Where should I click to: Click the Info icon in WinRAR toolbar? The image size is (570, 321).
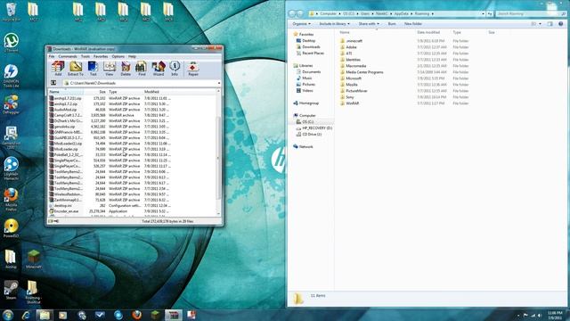(x=175, y=69)
